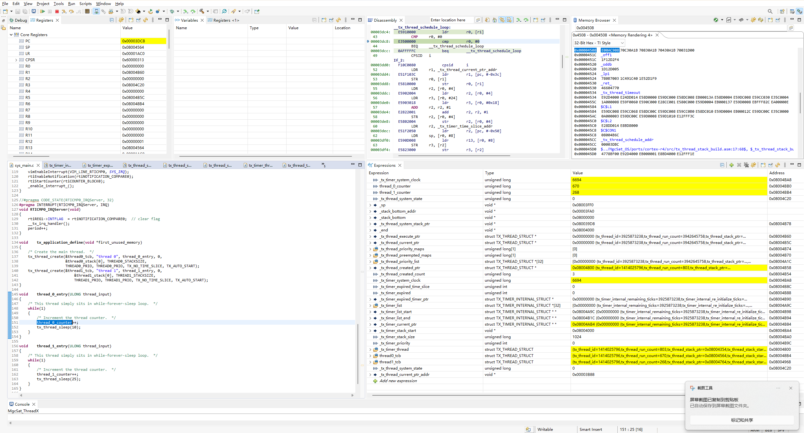This screenshot has width=804, height=433.
Task: Collapse the Core Registers tree
Action: point(11,35)
